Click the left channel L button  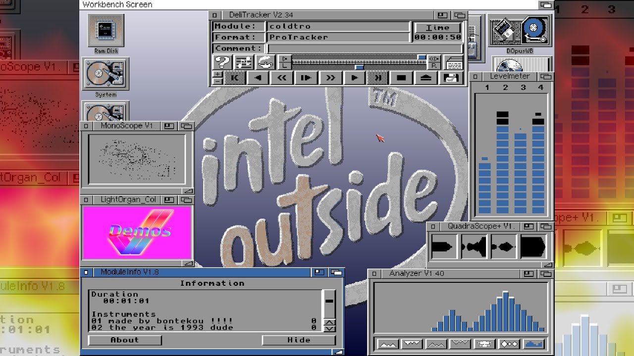point(285,66)
